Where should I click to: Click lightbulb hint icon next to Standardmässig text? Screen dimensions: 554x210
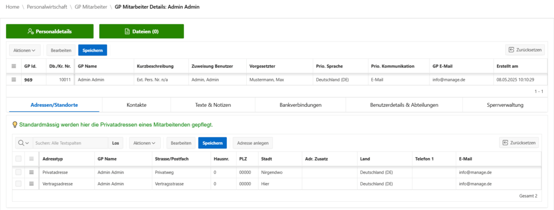click(x=15, y=124)
